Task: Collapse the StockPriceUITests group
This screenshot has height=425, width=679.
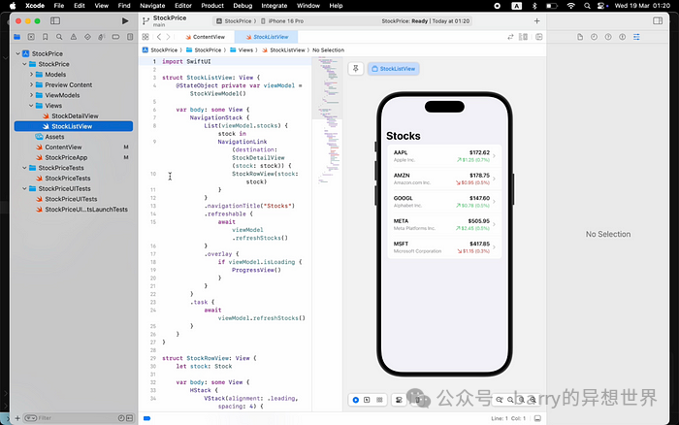Action: point(24,188)
